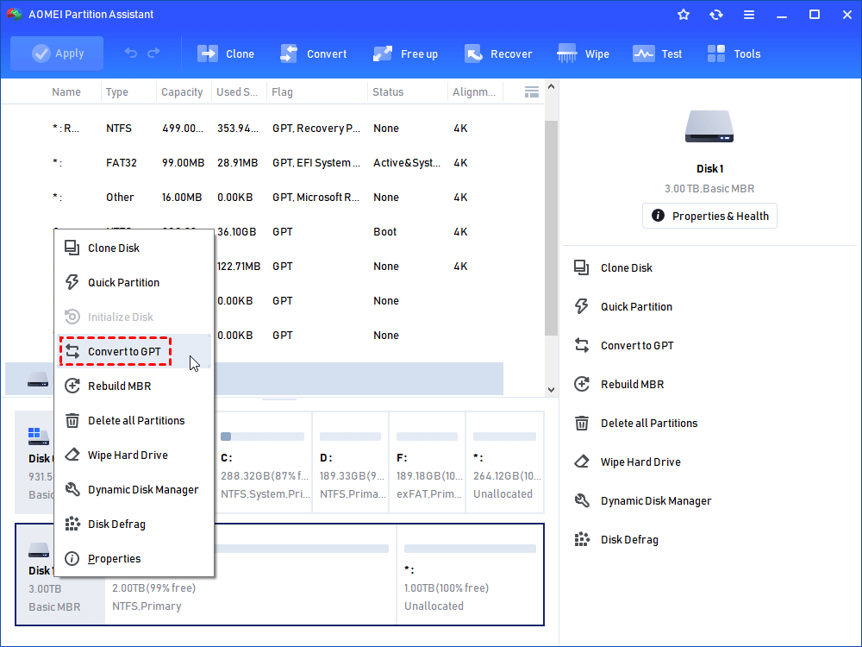862x647 pixels.
Task: Click Wipe Hard Drive in right panel
Action: pyautogui.click(x=640, y=462)
